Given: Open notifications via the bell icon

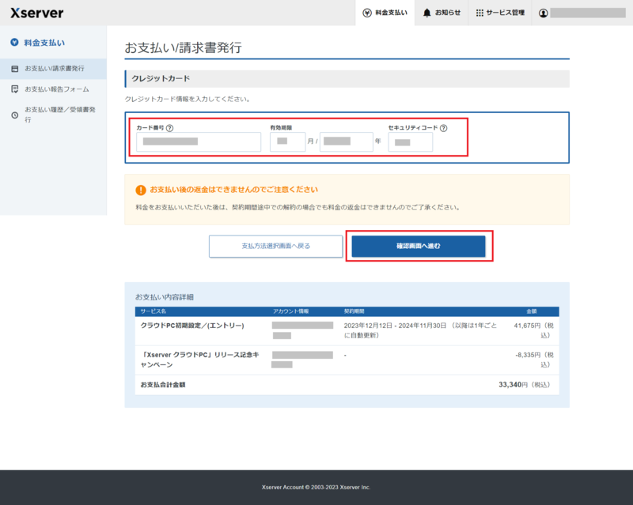Looking at the screenshot, I should coord(427,13).
